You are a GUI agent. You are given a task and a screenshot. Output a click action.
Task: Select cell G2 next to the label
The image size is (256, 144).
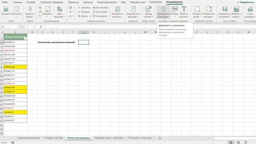coord(84,42)
